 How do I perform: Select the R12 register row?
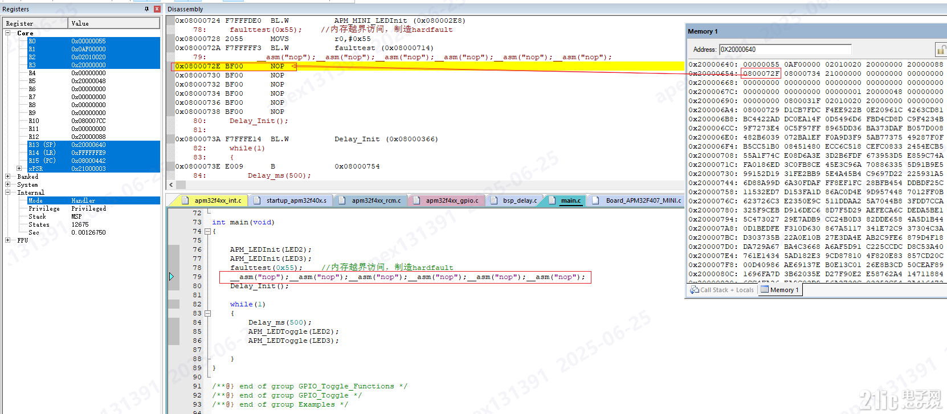(93, 137)
